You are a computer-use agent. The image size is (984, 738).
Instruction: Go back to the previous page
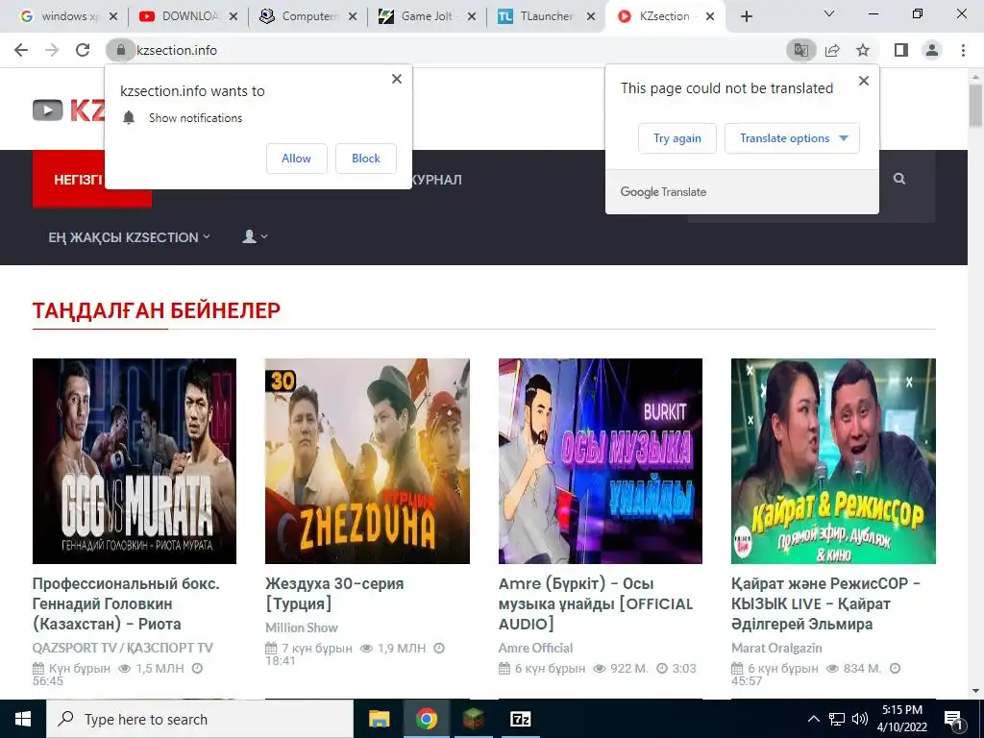(21, 50)
